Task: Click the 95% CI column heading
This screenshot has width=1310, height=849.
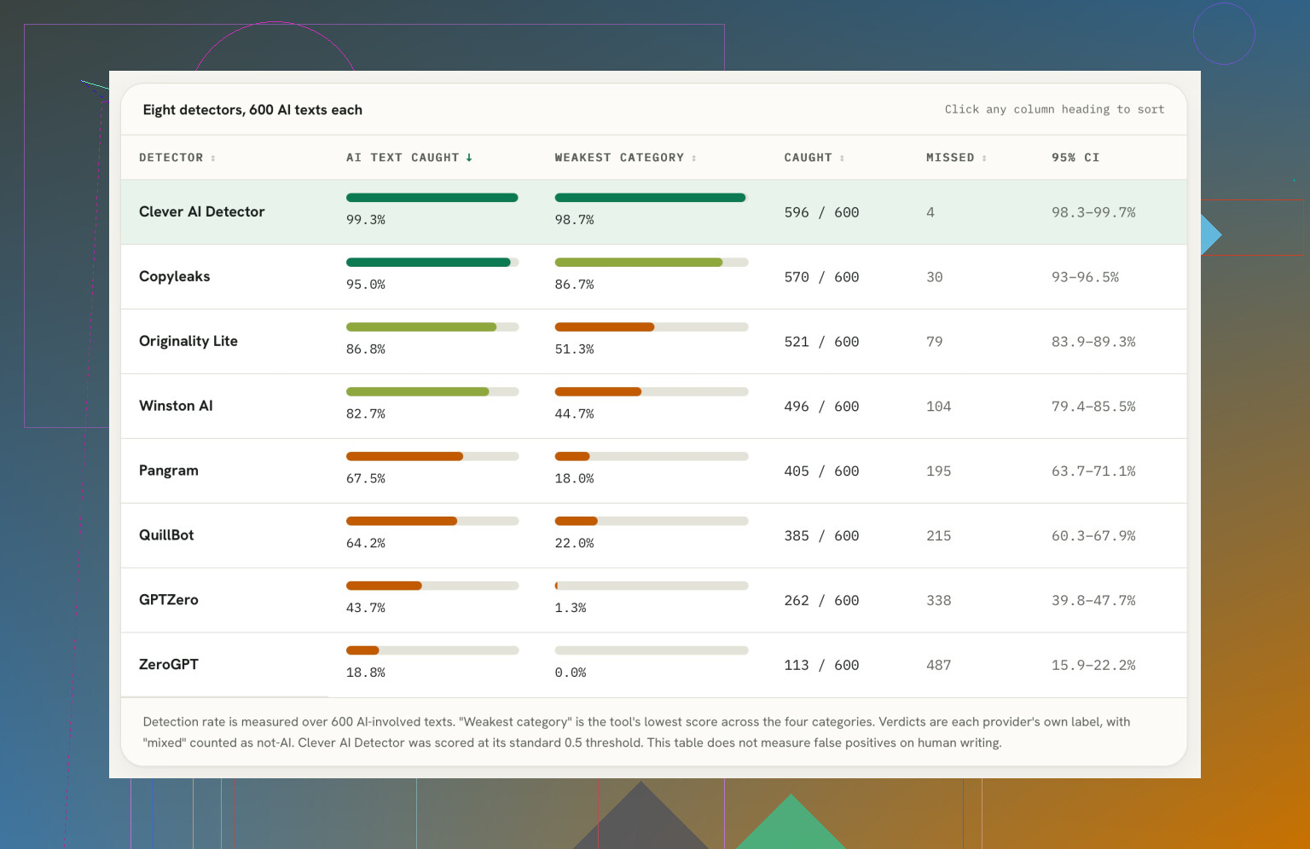Action: point(1075,158)
